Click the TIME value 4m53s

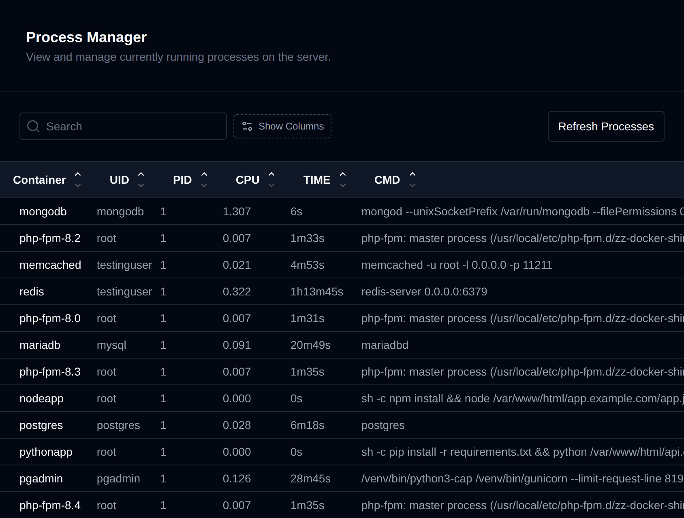pyautogui.click(x=307, y=265)
